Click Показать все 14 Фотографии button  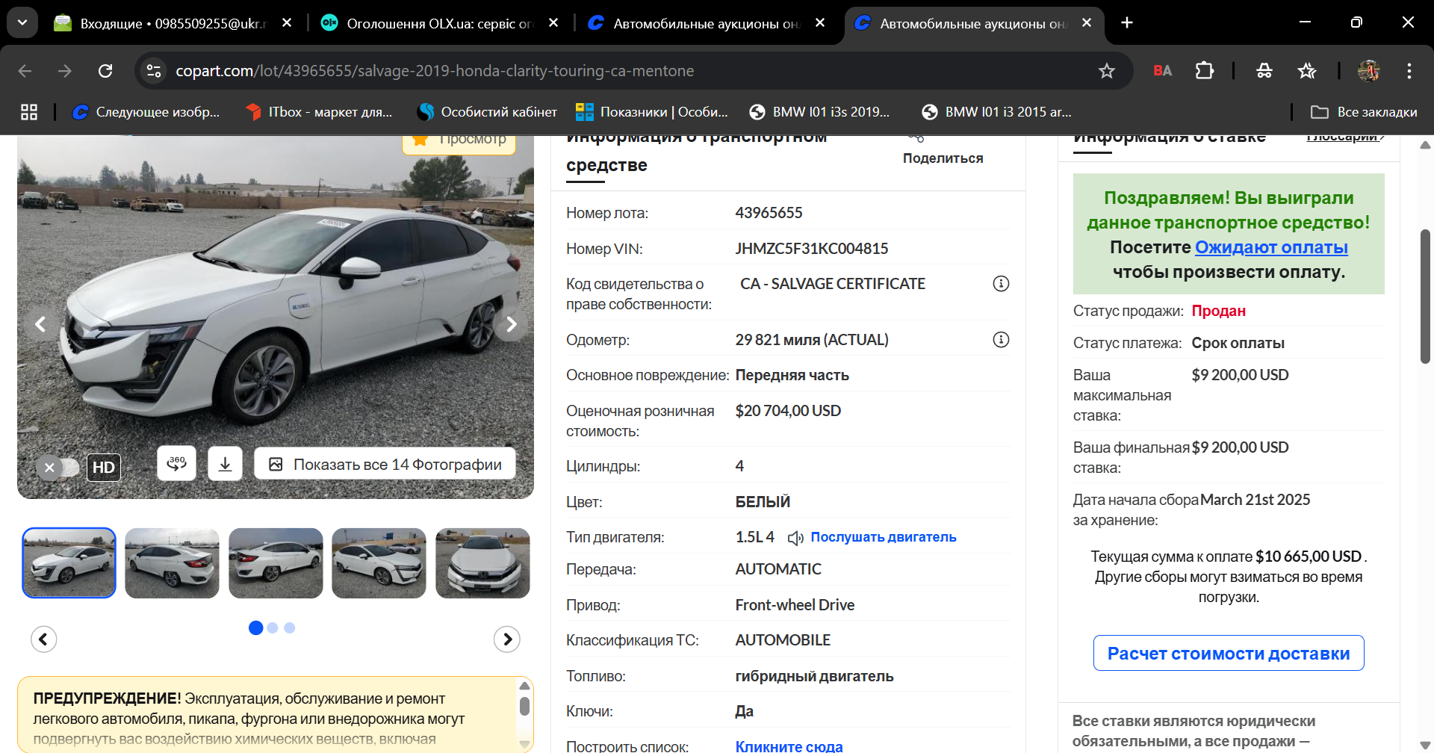(x=385, y=464)
